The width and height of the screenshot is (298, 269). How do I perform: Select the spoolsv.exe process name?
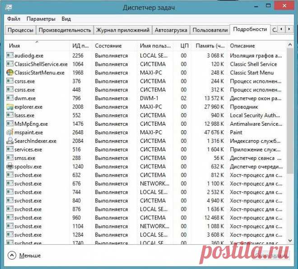(28, 166)
